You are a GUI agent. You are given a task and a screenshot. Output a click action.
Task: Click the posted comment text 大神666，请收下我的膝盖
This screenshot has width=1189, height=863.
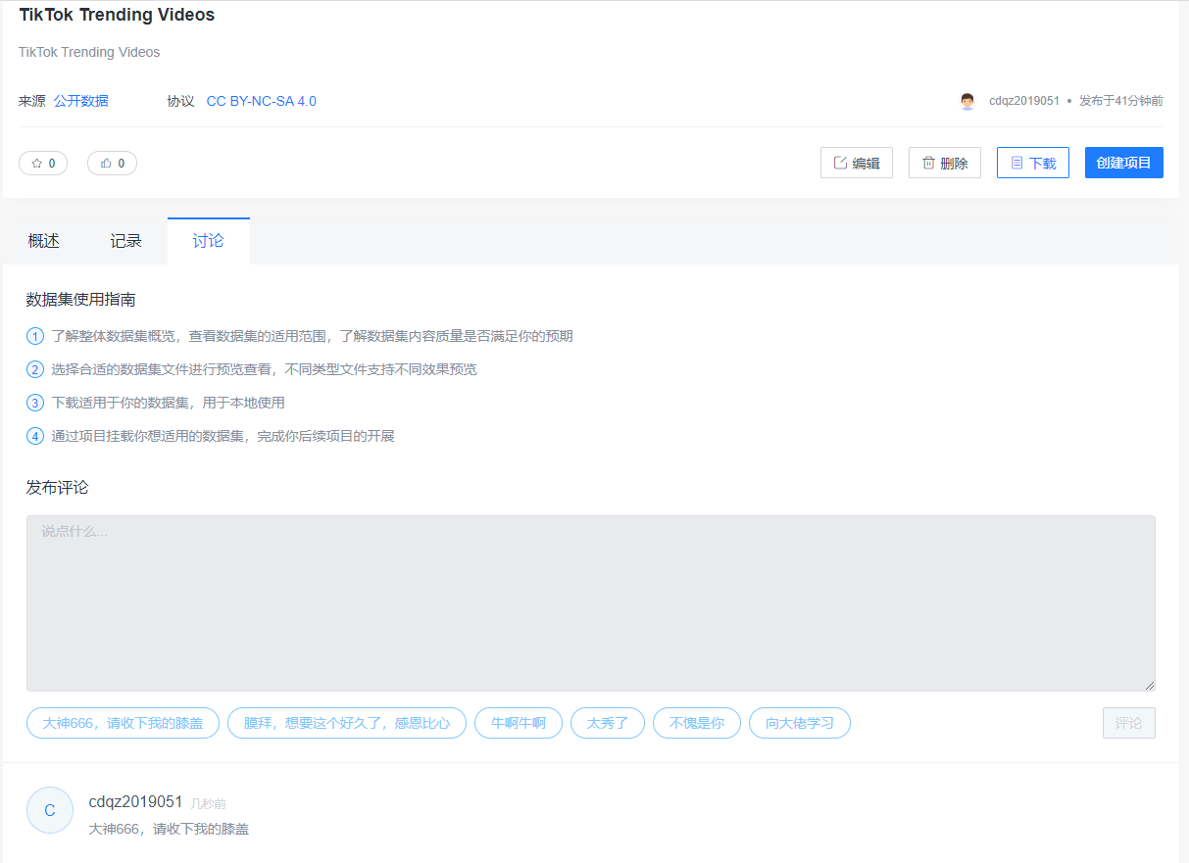tap(169, 829)
